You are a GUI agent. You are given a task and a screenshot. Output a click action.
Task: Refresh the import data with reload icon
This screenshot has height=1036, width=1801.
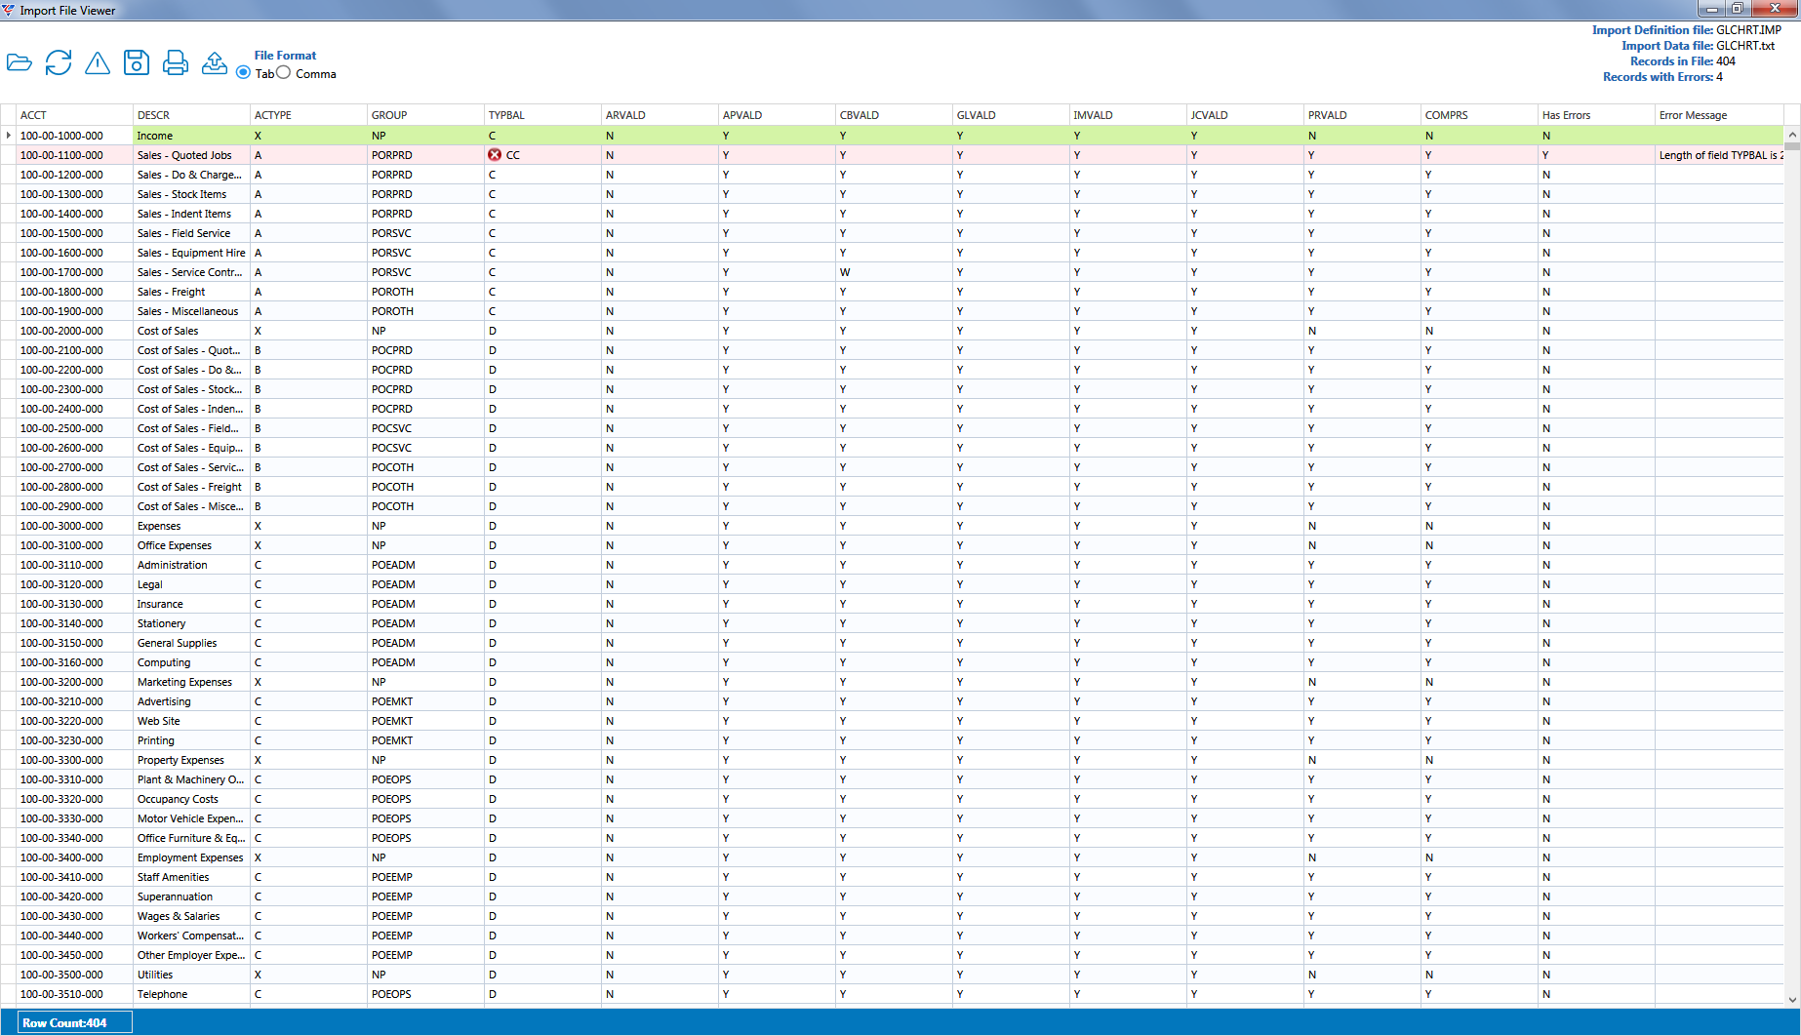pos(59,63)
